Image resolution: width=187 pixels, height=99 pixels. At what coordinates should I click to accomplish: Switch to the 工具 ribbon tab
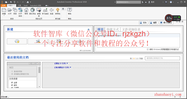[19, 5]
